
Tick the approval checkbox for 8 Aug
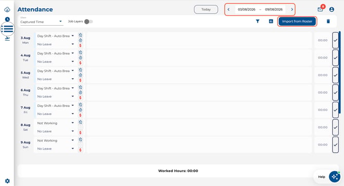335,127
